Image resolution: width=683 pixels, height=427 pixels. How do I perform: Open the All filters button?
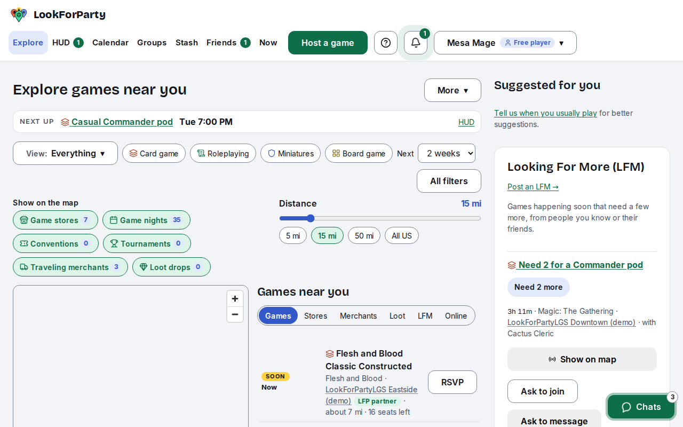click(449, 181)
